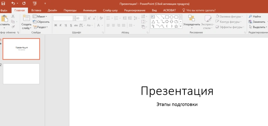Toggle italic К formatting

click(61, 25)
